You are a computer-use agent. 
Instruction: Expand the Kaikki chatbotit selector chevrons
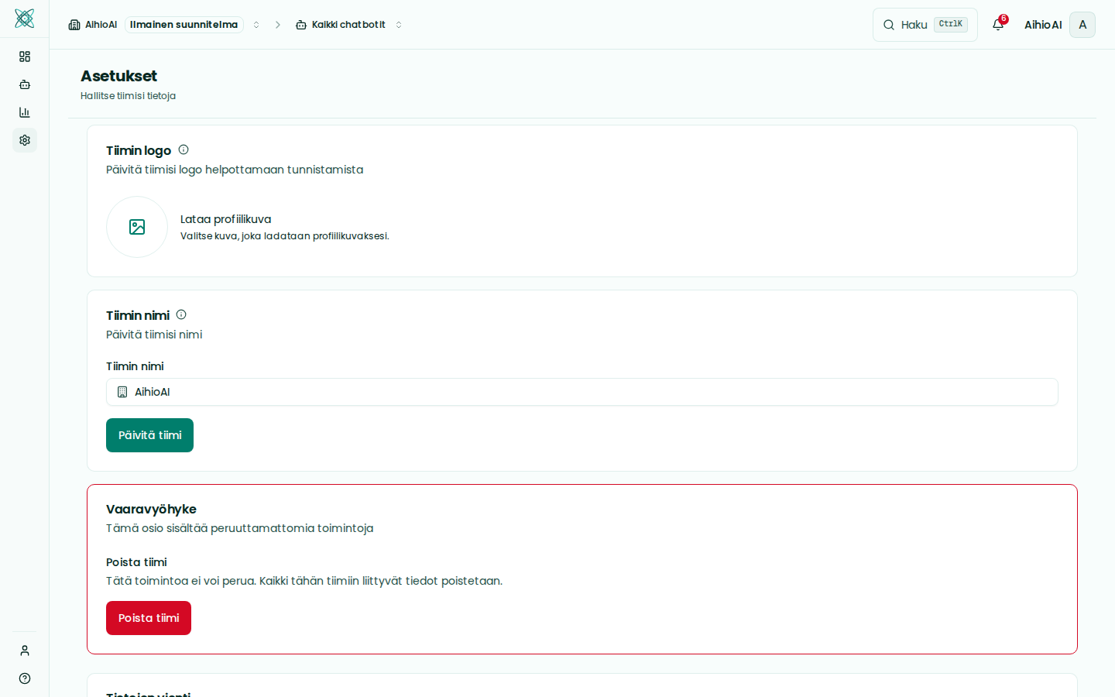(x=399, y=25)
